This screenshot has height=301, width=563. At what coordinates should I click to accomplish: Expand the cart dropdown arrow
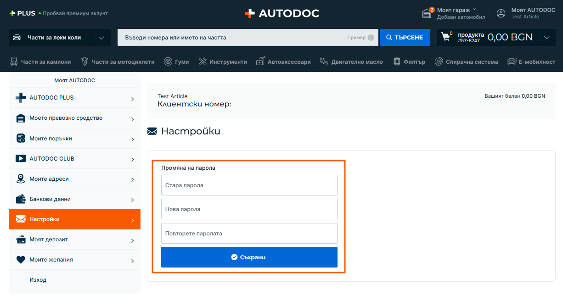(546, 38)
